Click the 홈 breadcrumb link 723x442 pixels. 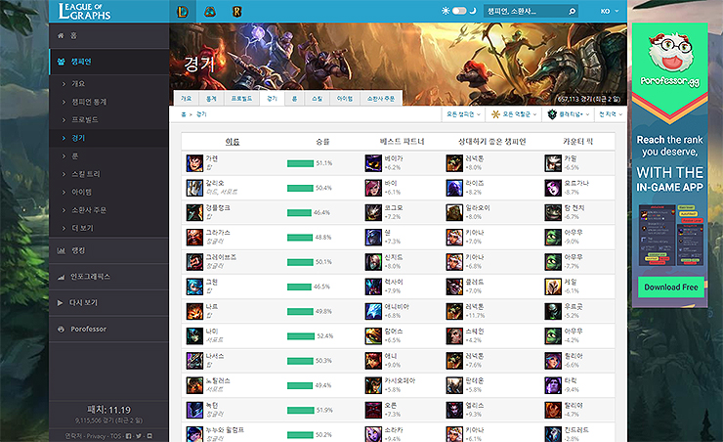click(184, 114)
